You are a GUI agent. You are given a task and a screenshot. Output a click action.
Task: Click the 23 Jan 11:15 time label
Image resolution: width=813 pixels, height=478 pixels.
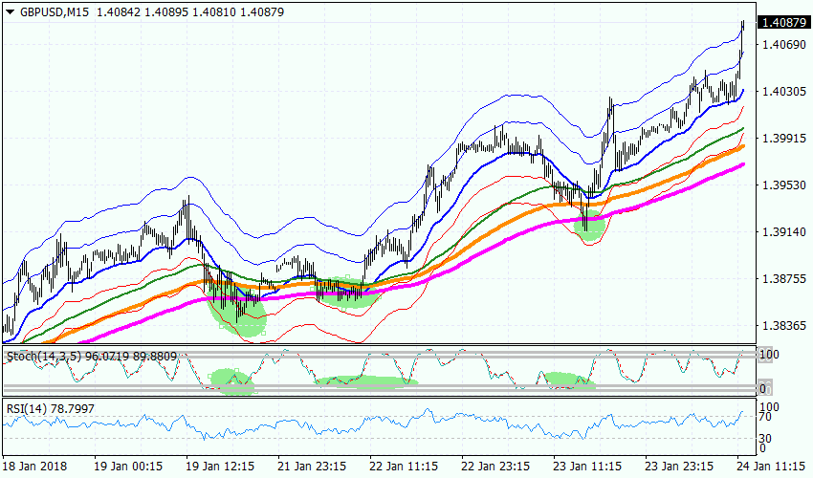[587, 467]
